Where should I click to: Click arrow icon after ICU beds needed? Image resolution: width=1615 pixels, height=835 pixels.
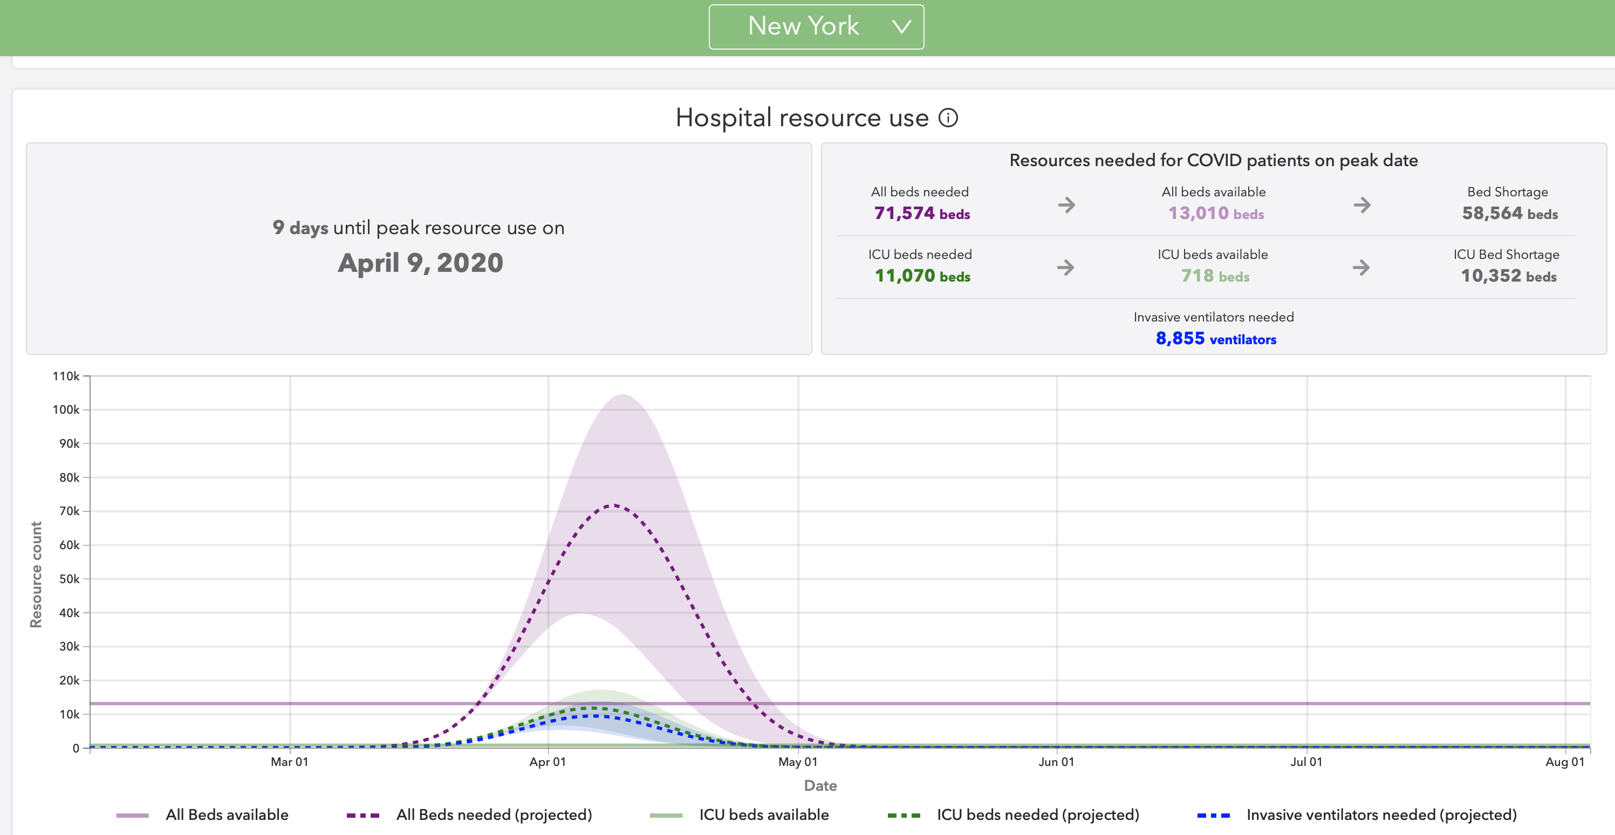(1065, 268)
